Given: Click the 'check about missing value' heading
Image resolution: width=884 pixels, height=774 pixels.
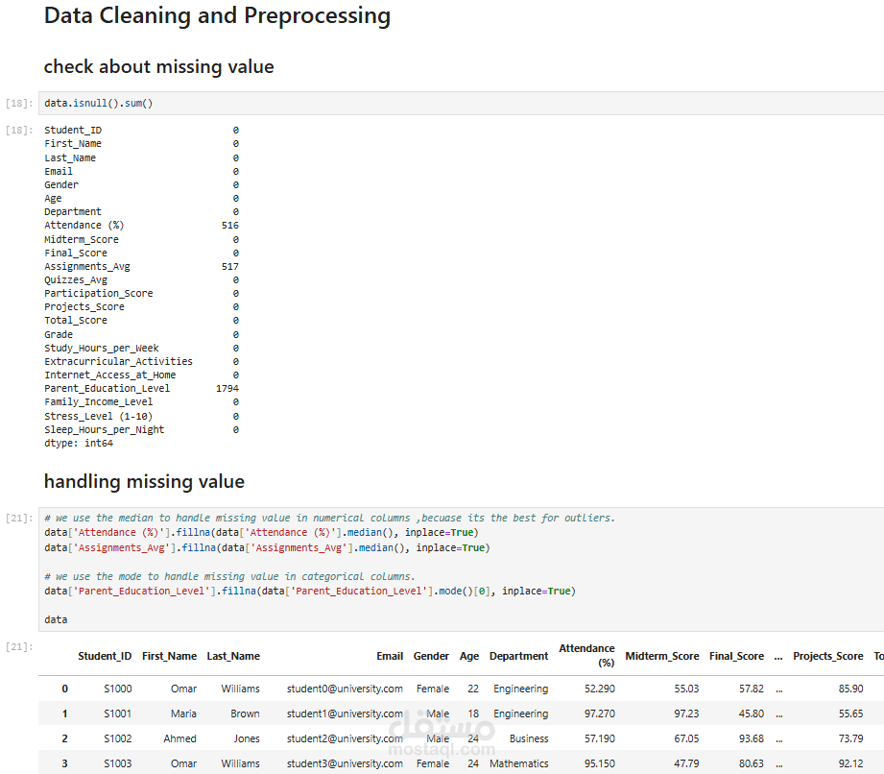Looking at the screenshot, I should click(158, 67).
